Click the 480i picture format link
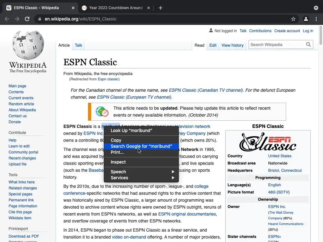 pyautogui.click(x=272, y=192)
